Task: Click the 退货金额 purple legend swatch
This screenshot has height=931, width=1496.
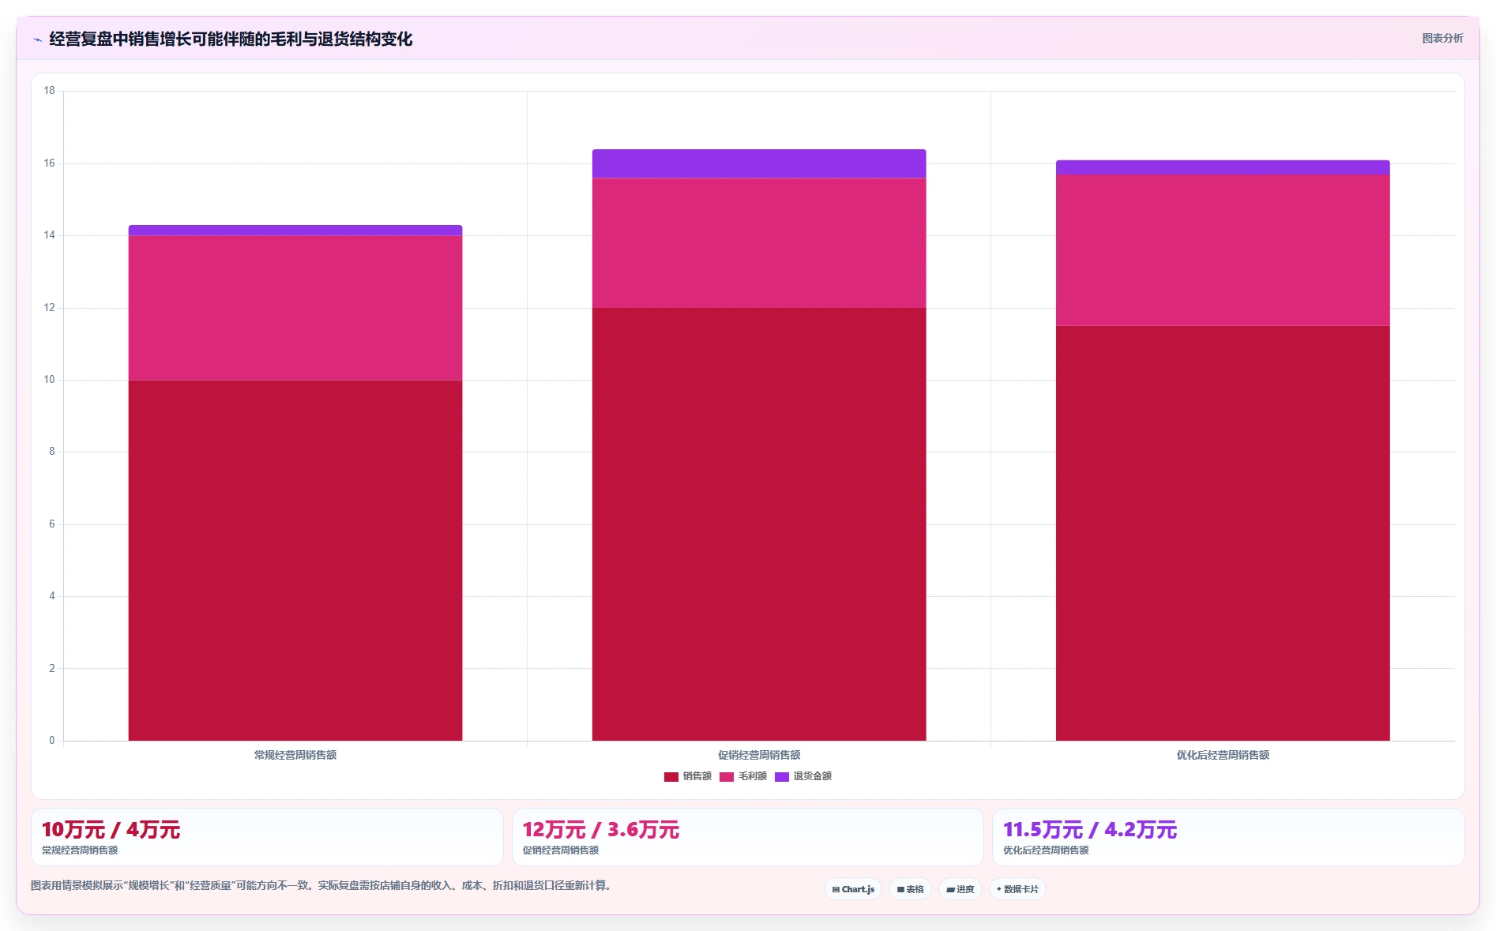Action: [782, 776]
